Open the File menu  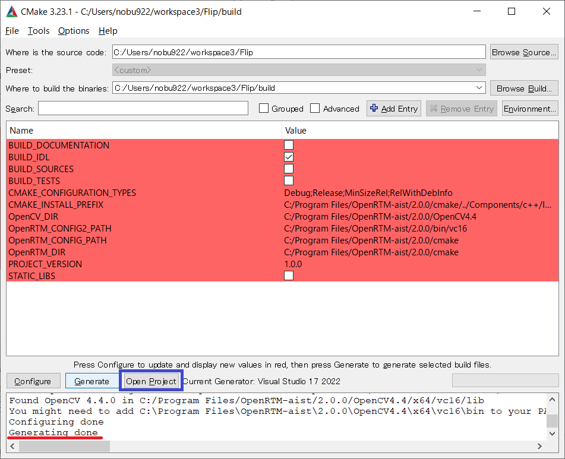click(12, 31)
